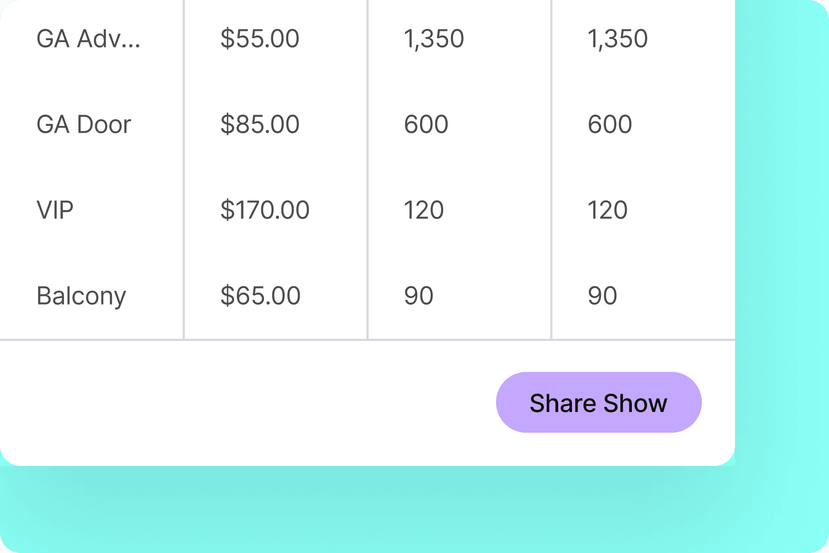Select the truncated GA Adv... ticket name
Screen dimensions: 829x553
point(88,39)
